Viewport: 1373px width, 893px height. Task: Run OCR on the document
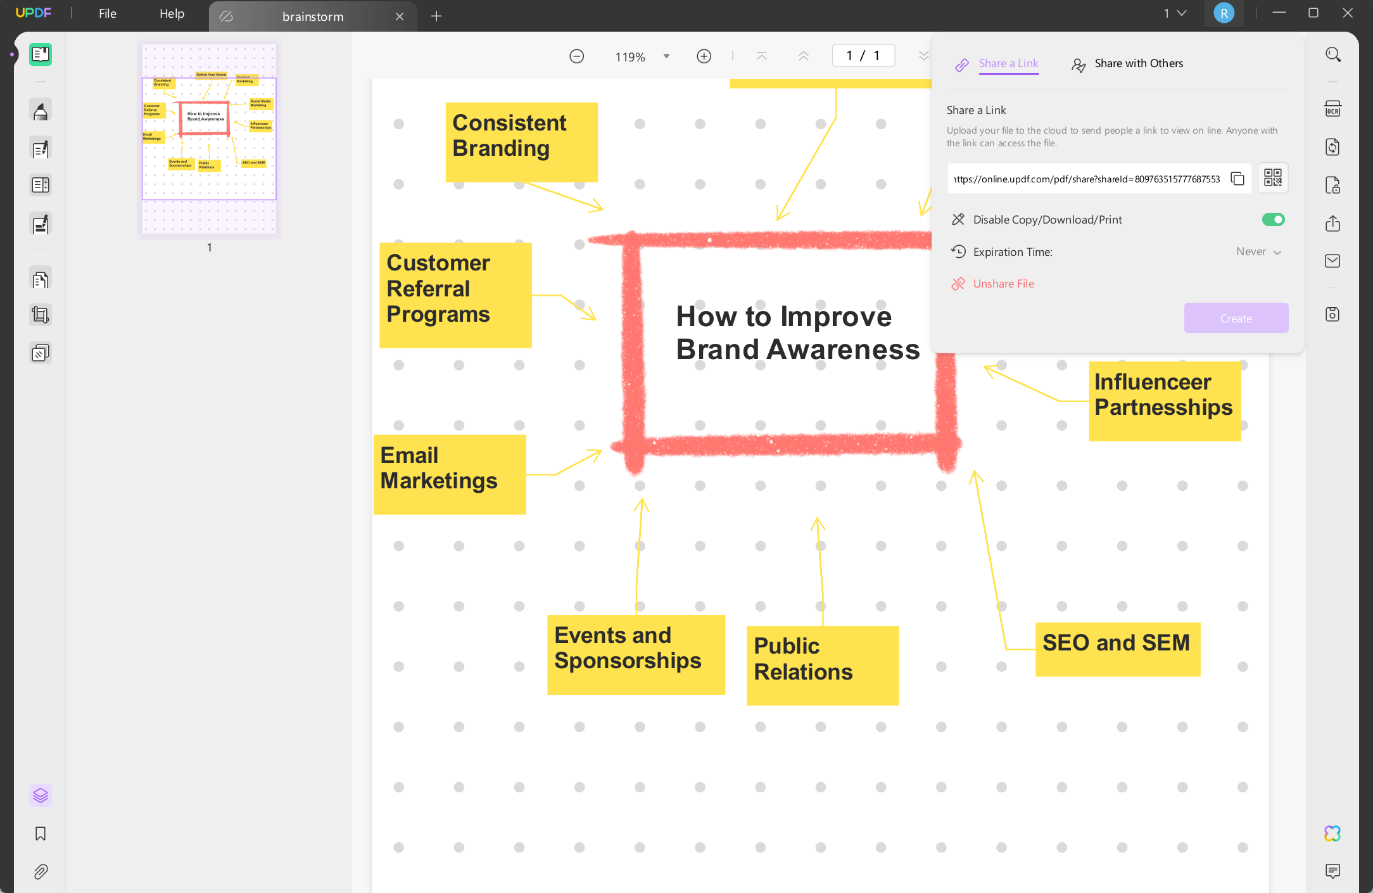tap(1332, 108)
